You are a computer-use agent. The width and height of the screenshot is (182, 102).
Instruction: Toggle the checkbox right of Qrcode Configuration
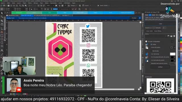click(172, 42)
